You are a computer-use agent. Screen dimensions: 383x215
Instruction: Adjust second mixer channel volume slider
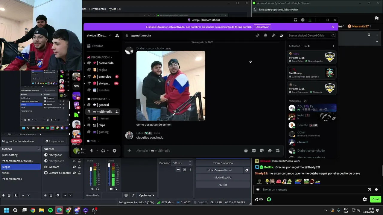109,165
